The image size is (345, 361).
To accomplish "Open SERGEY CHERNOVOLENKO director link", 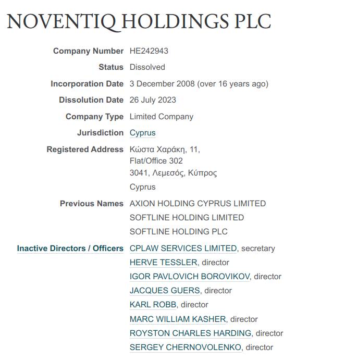I will 185,347.
